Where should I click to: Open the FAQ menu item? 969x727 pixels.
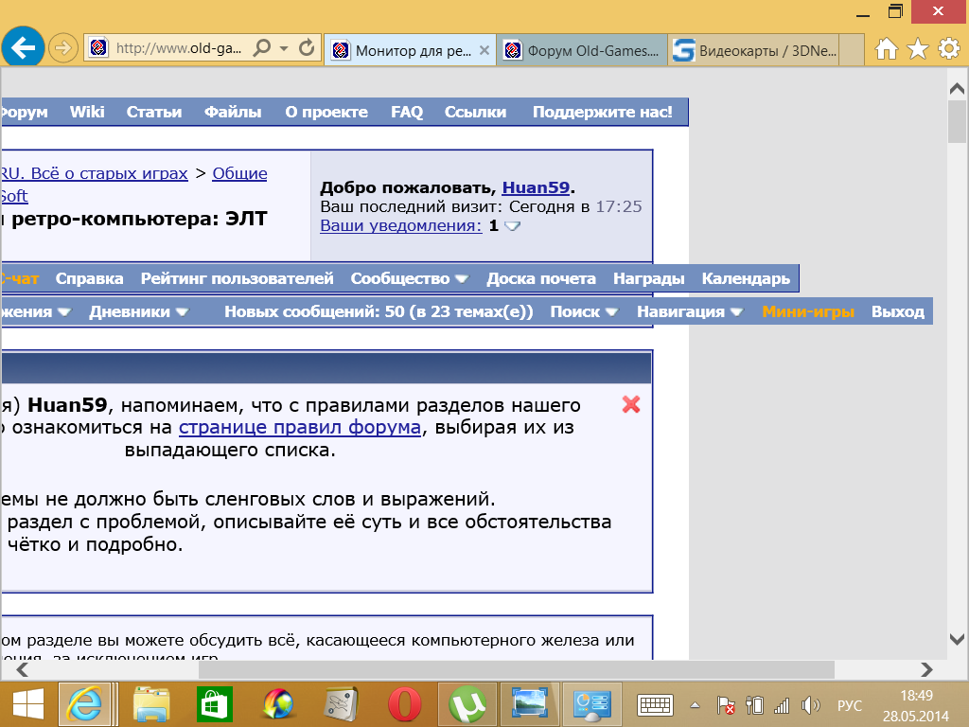(x=407, y=112)
